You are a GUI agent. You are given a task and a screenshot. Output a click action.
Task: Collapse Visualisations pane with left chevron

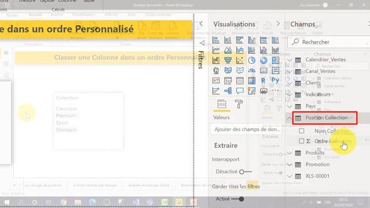click(x=201, y=24)
